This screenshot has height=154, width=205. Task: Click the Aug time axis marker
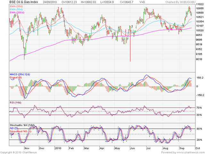166,148
